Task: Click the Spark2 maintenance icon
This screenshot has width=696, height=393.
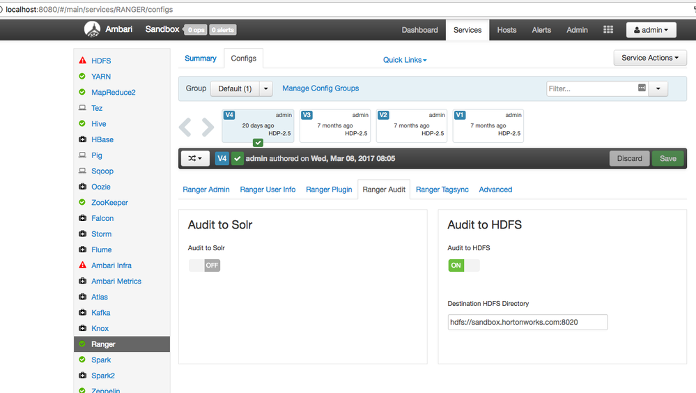Action: 83,376
